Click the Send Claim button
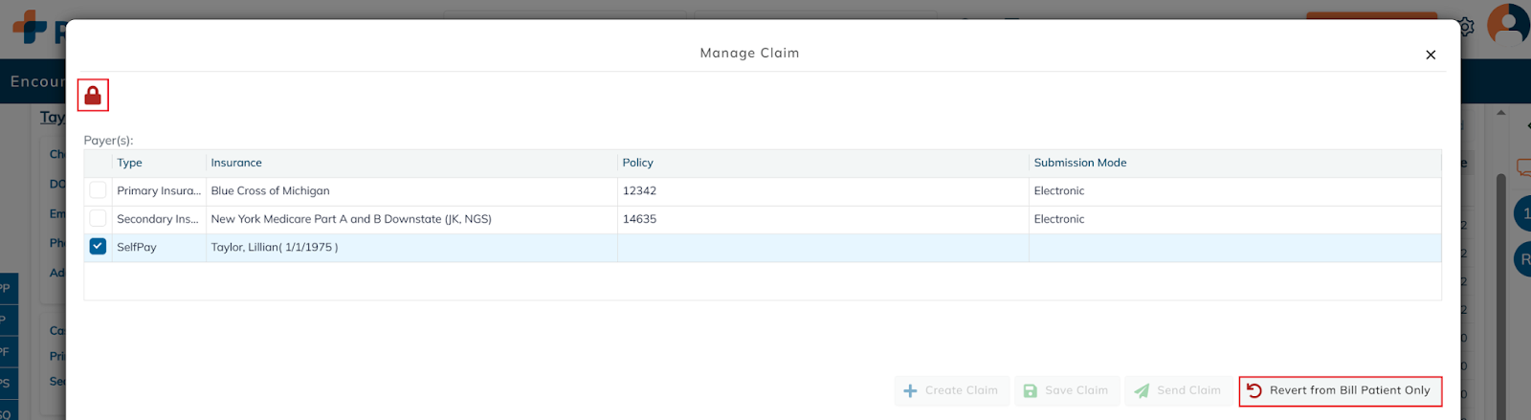This screenshot has width=1531, height=420. click(1178, 390)
